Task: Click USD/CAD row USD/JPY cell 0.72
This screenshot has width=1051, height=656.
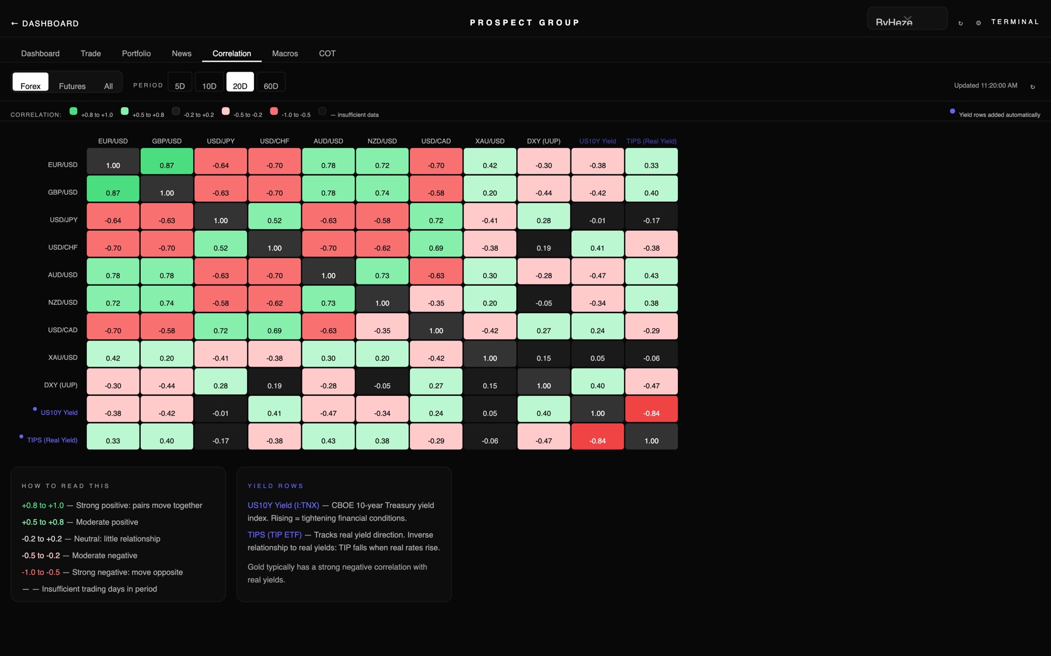Action: pos(221,326)
